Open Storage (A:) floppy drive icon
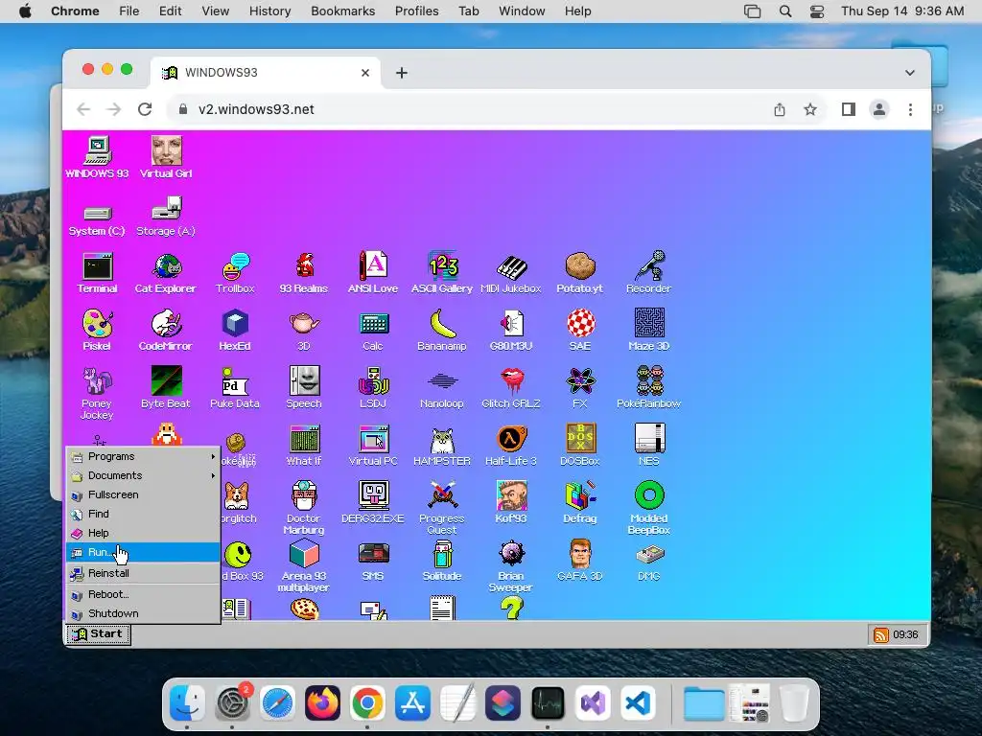This screenshot has height=736, width=982. pyautogui.click(x=166, y=217)
